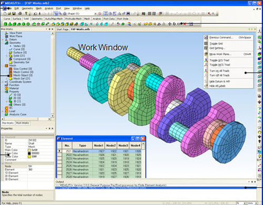Expand the Mesh Set tree node
The width and height of the screenshot is (263, 205).
point(7,78)
